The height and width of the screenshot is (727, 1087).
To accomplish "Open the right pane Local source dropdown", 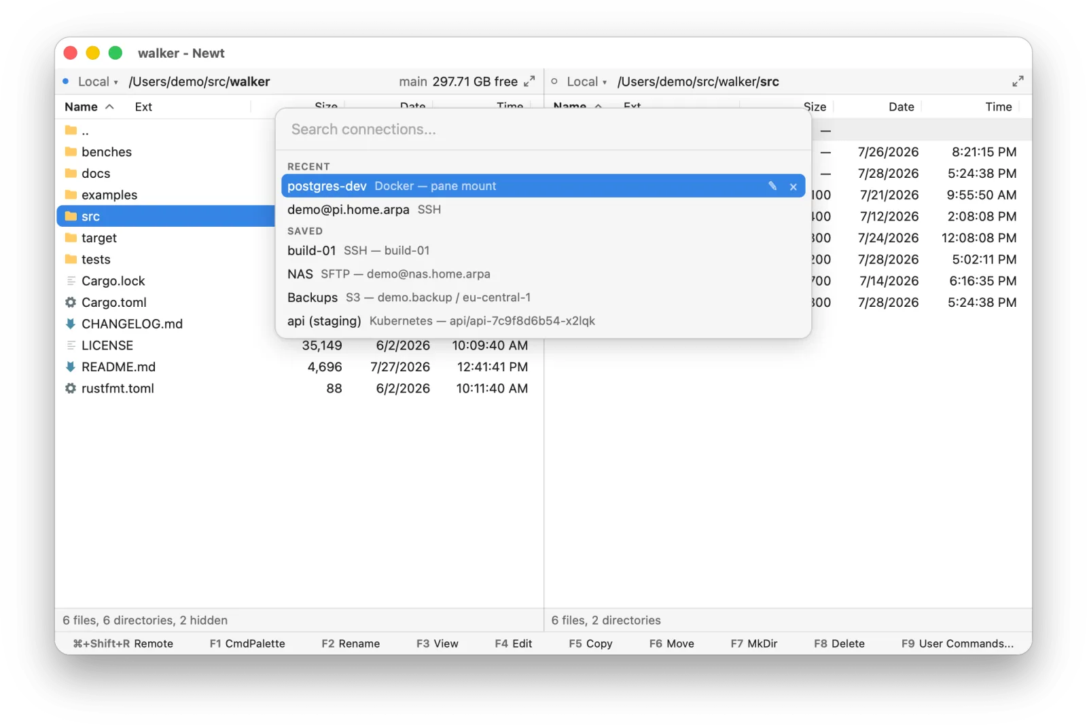I will tap(587, 81).
